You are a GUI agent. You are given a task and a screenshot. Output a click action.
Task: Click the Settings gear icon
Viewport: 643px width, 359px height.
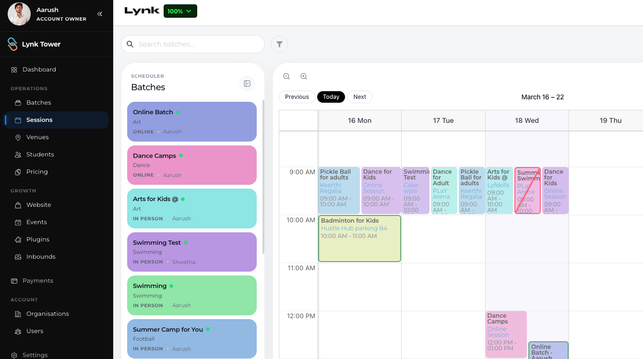[x=14, y=355]
